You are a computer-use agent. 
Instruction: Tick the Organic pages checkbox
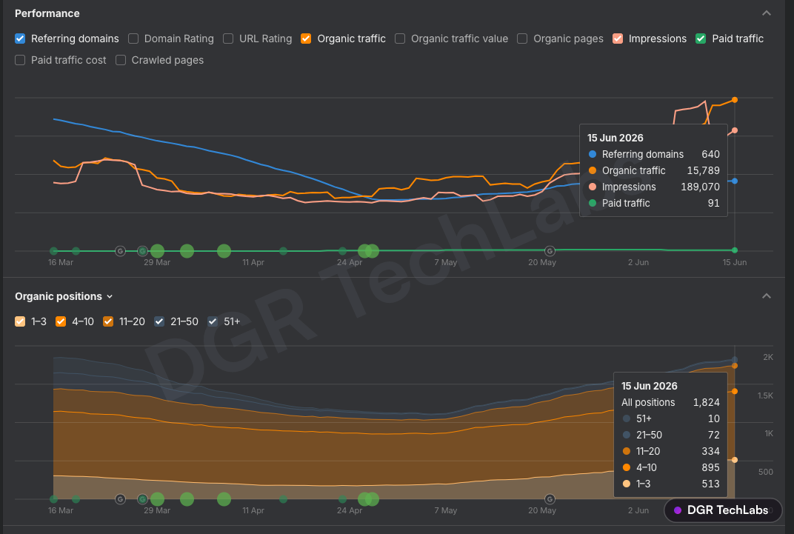point(523,39)
